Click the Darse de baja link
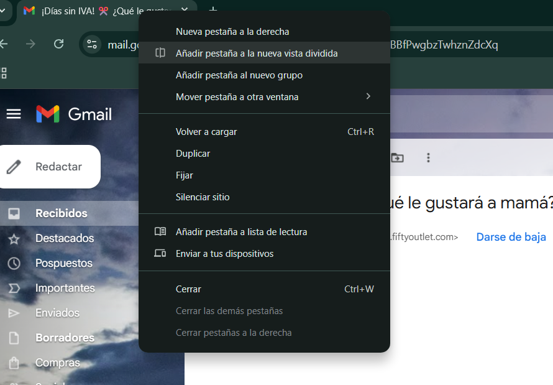Image resolution: width=553 pixels, height=385 pixels. point(511,237)
